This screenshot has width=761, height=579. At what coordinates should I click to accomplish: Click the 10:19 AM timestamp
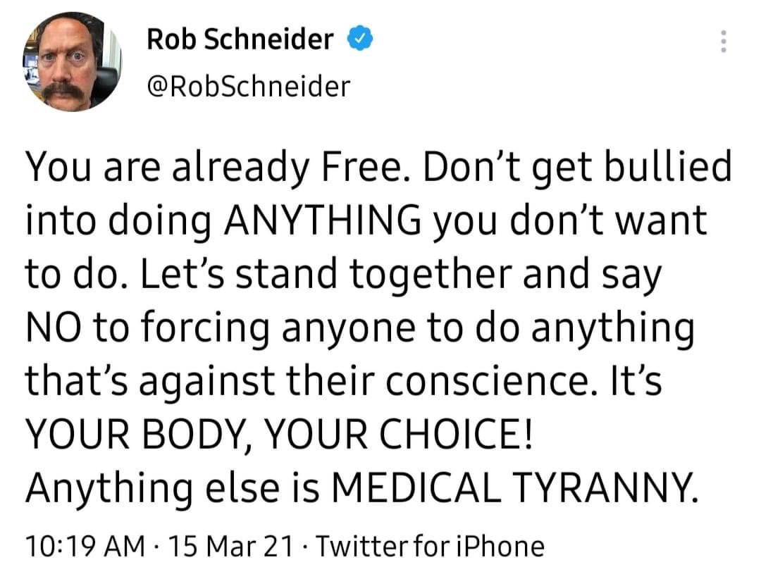point(85,546)
